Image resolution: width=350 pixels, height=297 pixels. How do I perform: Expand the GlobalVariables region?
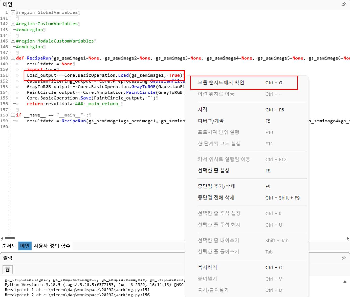pos(13,12)
